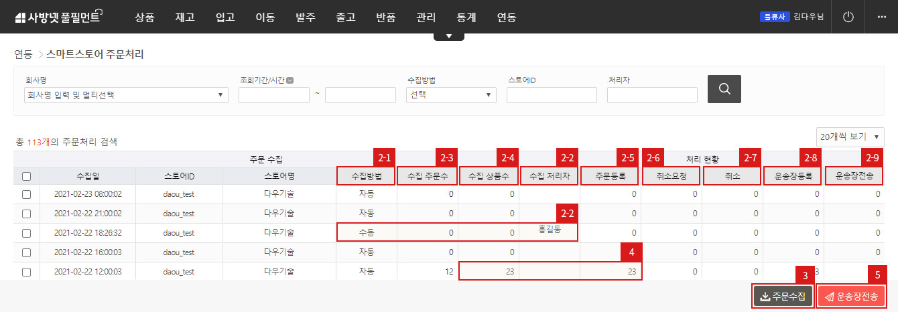Image resolution: width=898 pixels, height=312 pixels.
Task: Expand the top menu with down arrow tab
Action: pyautogui.click(x=449, y=36)
